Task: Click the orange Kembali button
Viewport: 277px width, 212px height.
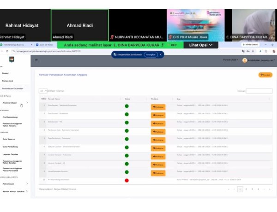Action: (265, 75)
